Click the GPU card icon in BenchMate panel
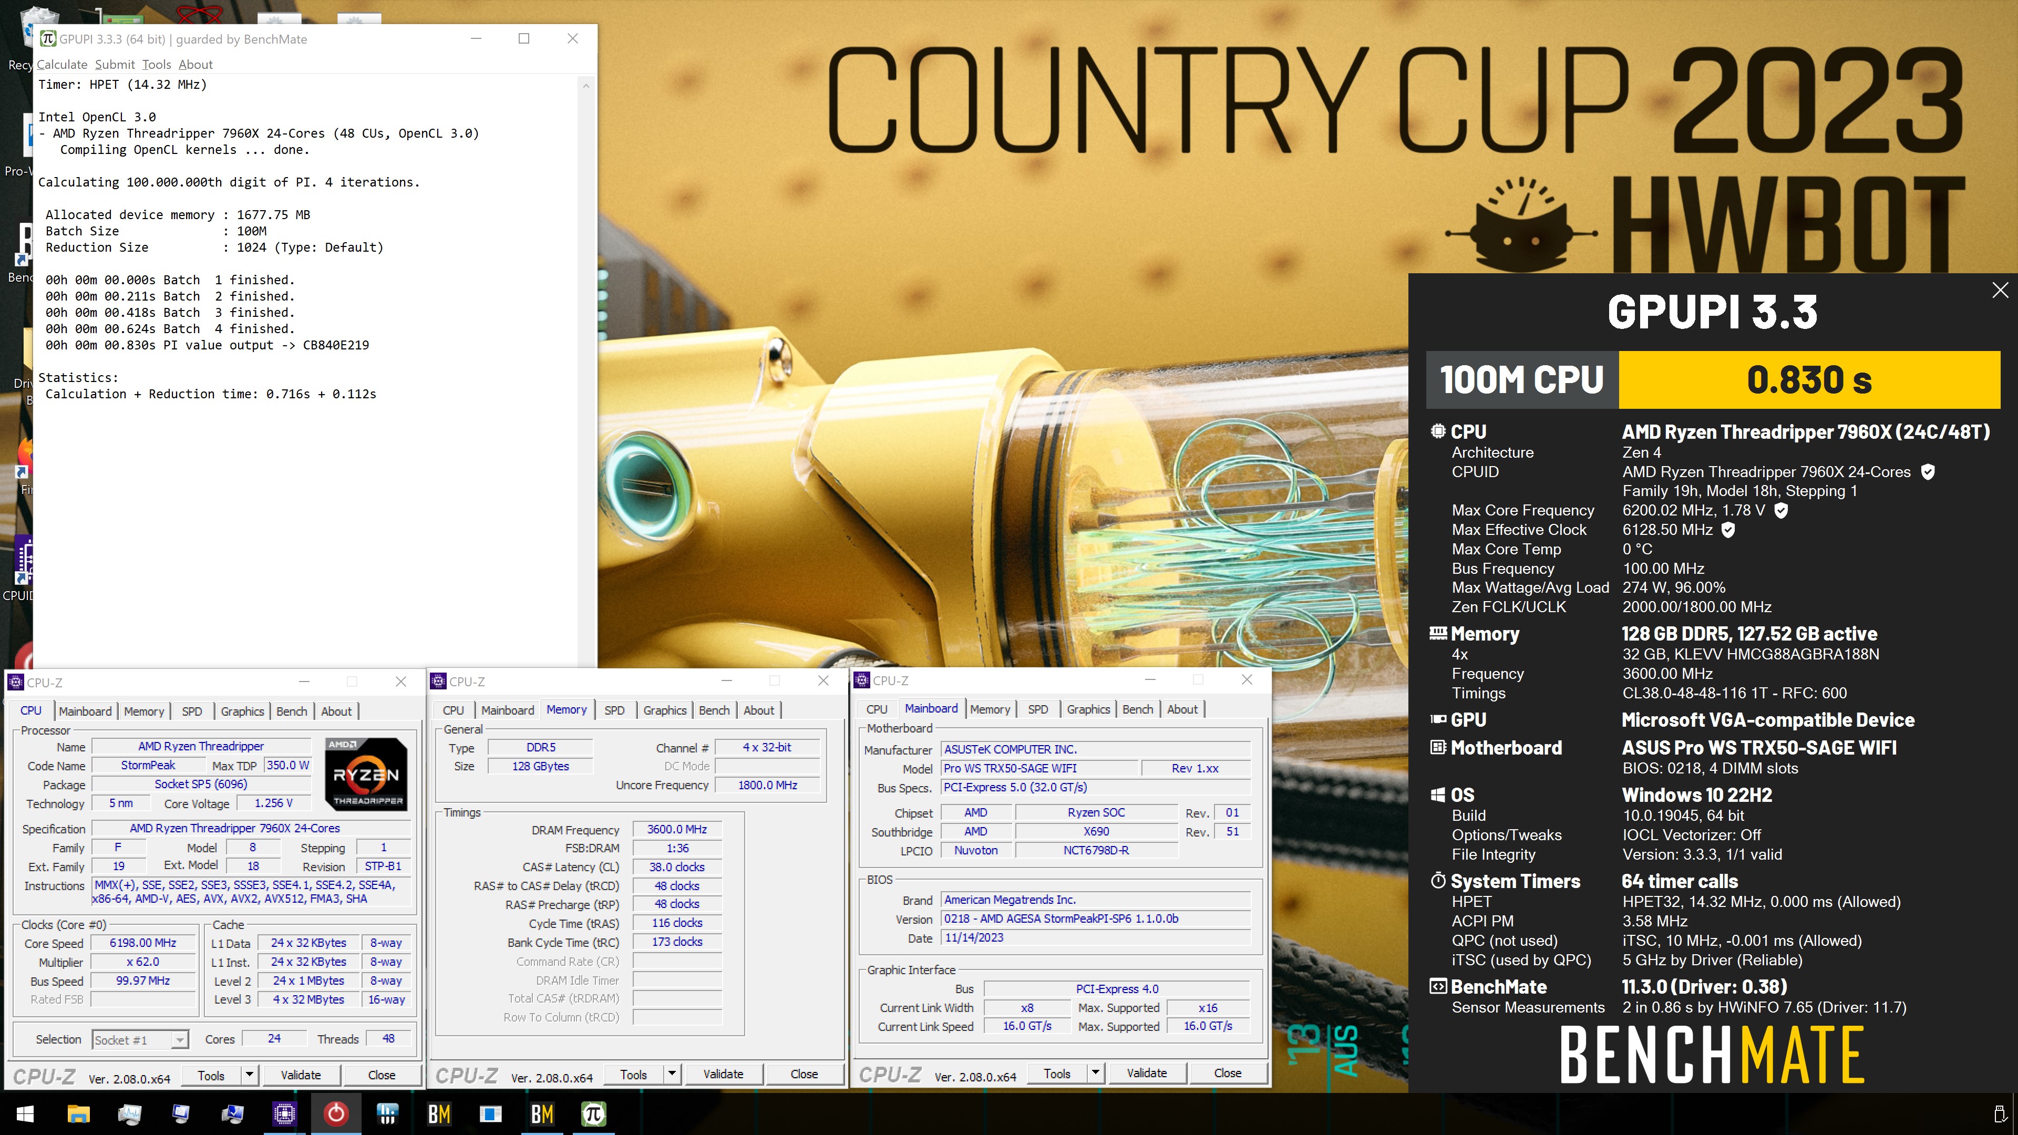The height and width of the screenshot is (1135, 2018). [1438, 719]
